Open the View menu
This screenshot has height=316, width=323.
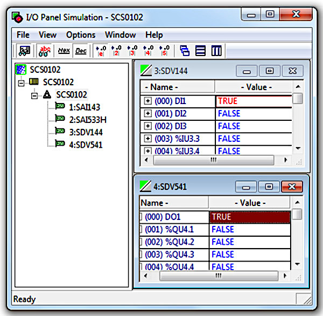tap(47, 35)
